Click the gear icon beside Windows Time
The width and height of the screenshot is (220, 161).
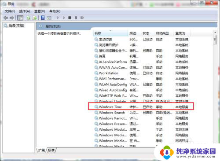pyautogui.click(x=96, y=107)
